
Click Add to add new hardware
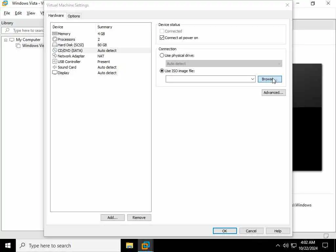pyautogui.click(x=113, y=218)
